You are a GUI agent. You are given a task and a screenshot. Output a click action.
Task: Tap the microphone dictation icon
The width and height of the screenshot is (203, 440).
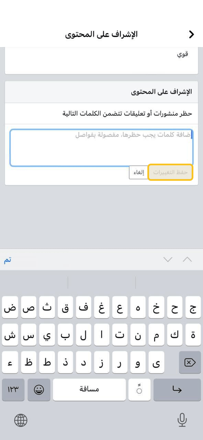pos(182,420)
